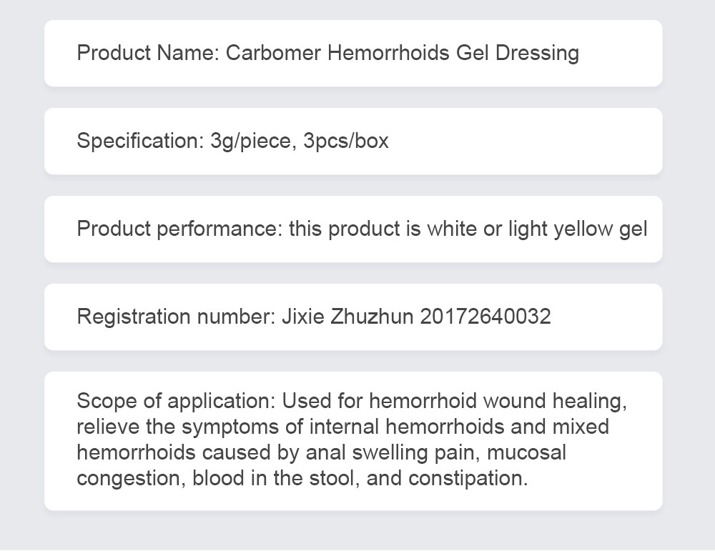Image resolution: width=715 pixels, height=551 pixels.
Task: Click the number 20172640032
Action: pos(485,317)
